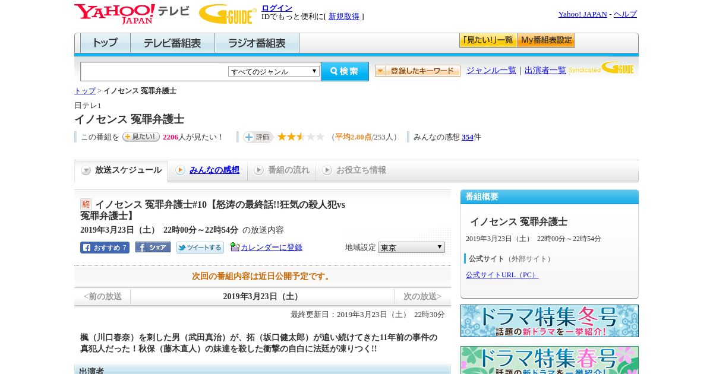Open the 地域設定 東京 region dropdown
The height and width of the screenshot is (374, 713).
[411, 247]
